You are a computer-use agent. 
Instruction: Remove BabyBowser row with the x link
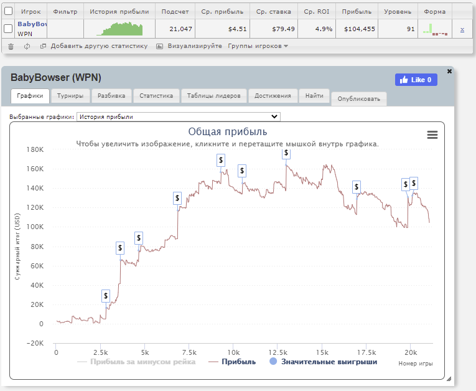(x=462, y=29)
